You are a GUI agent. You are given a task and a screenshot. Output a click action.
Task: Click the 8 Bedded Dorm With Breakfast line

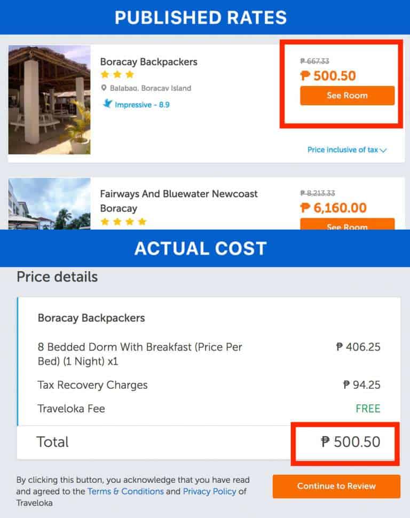(140, 354)
